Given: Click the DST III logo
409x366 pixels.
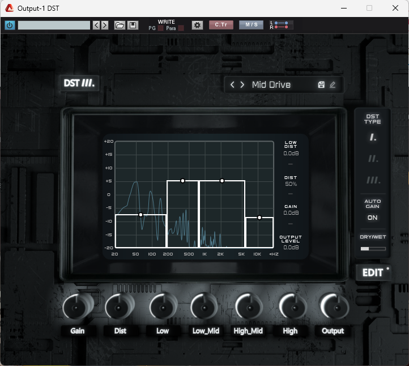Looking at the screenshot, I should (x=79, y=83).
